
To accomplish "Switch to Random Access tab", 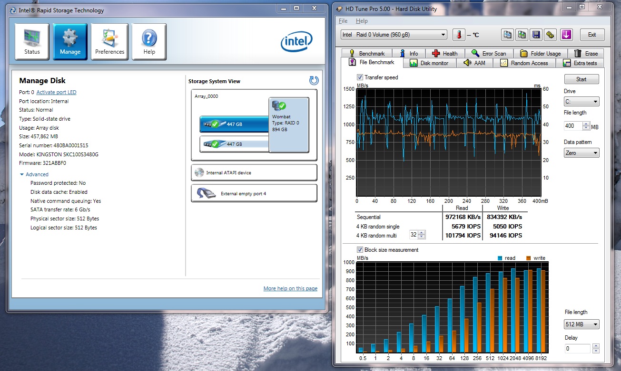I will [524, 63].
